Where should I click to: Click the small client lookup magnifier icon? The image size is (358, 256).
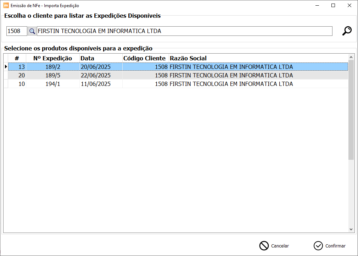click(32, 31)
